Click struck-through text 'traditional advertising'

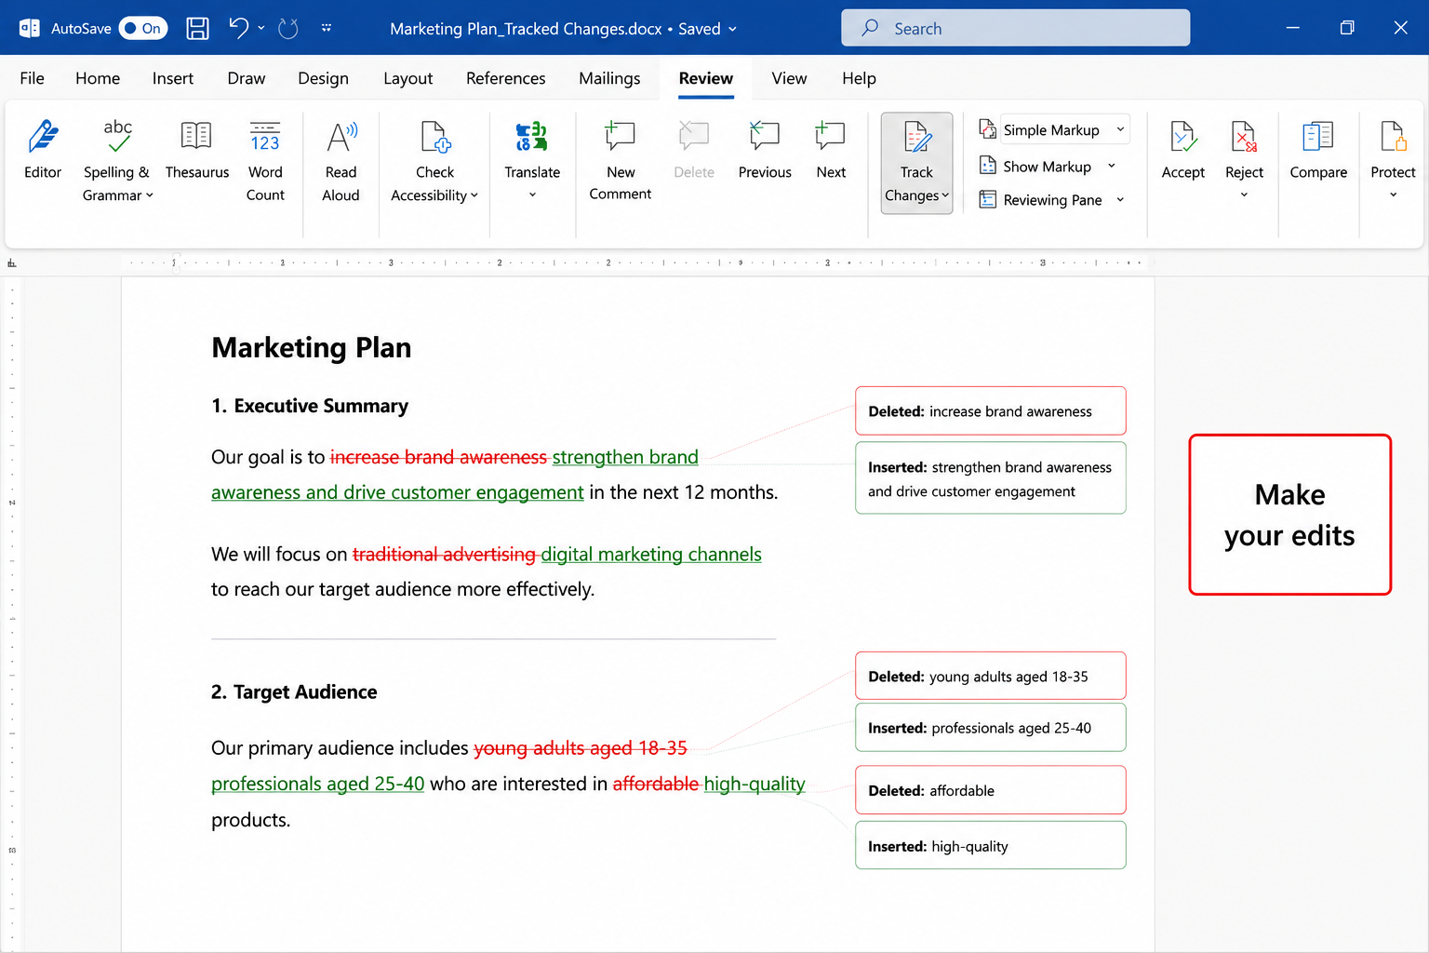click(x=444, y=555)
